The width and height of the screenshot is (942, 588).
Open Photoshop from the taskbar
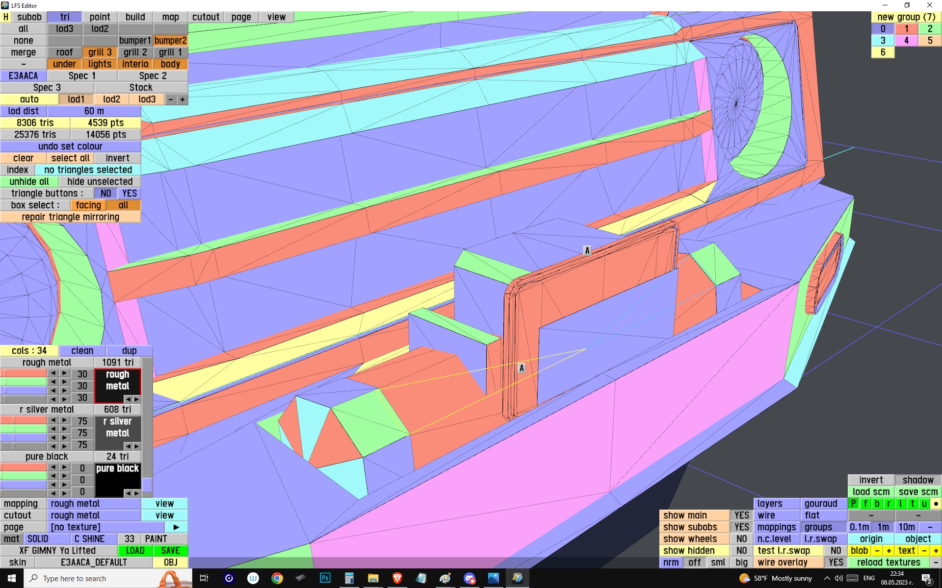coord(325,578)
